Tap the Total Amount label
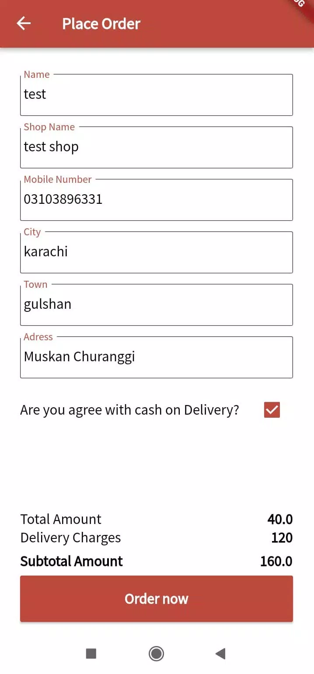This screenshot has width=314, height=674. coord(61,519)
